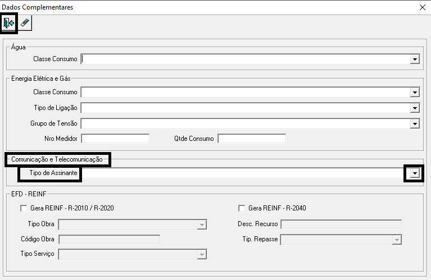Click the eraser clear icon in toolbar
The height and width of the screenshot is (280, 431).
tap(25, 23)
